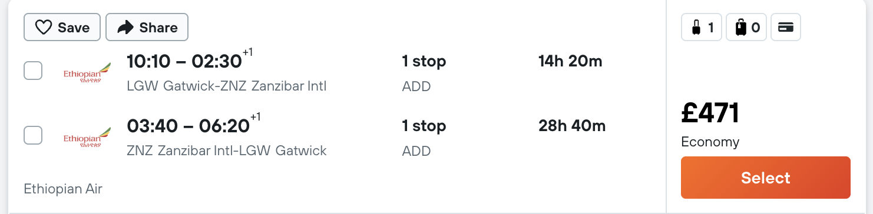The image size is (873, 214).
Task: Click Ethiopian logo on the outbound flight
Action: [x=87, y=73]
